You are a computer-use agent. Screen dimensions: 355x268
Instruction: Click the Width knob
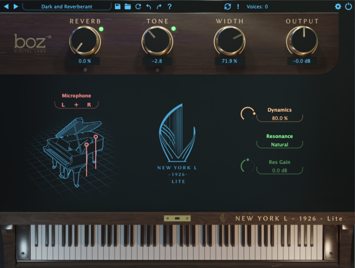pos(229,41)
